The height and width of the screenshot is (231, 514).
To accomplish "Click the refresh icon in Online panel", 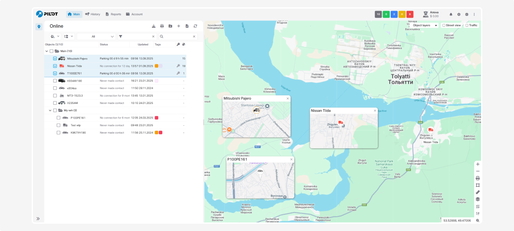I will pos(195,26).
